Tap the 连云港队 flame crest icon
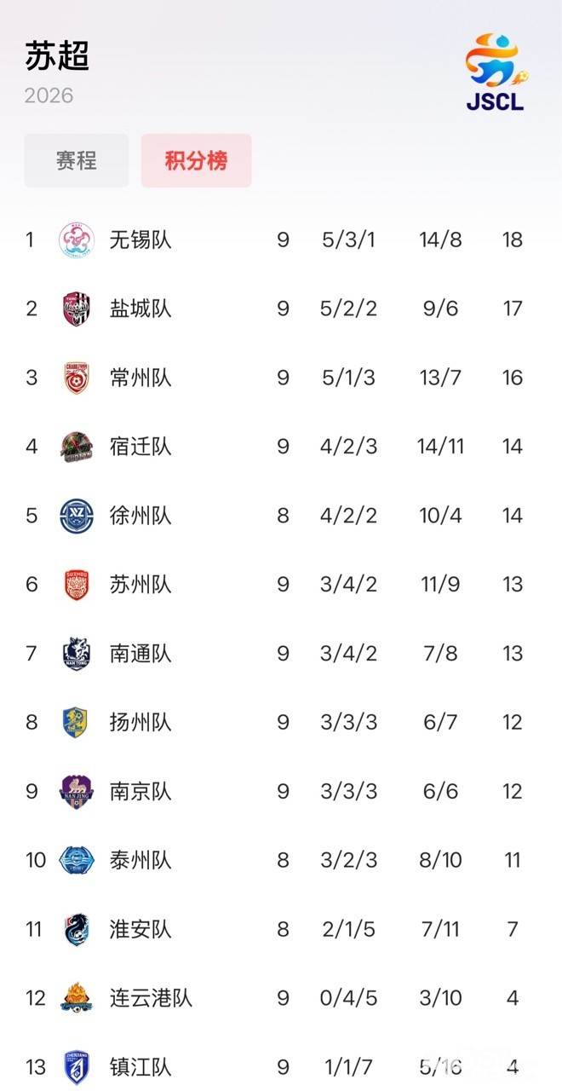This screenshot has height=1091, width=562. 77,998
